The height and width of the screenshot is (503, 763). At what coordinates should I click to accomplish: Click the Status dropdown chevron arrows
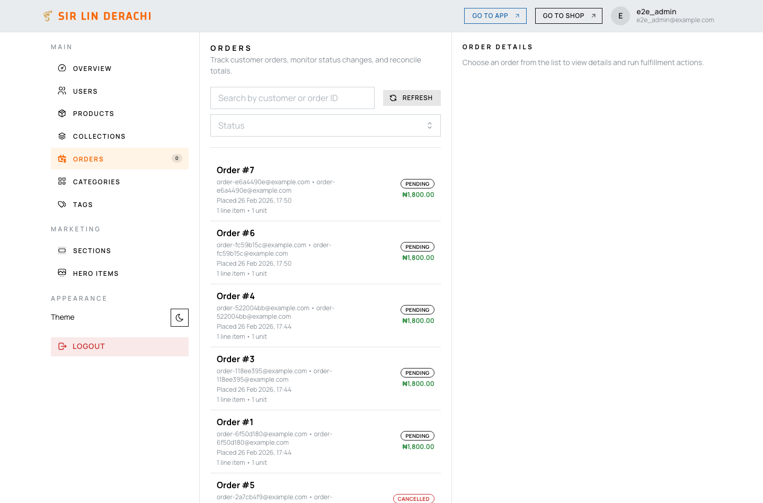[430, 125]
